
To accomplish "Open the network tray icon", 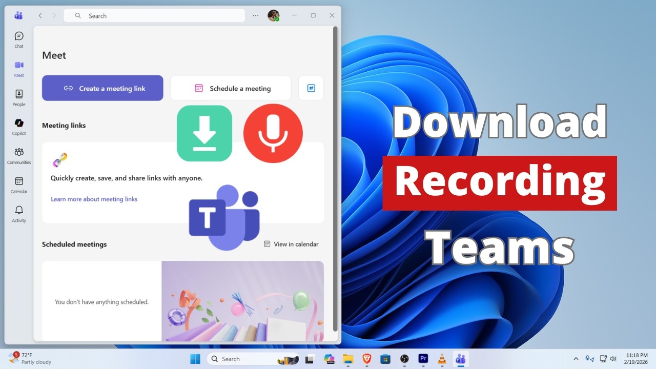I will click(x=603, y=359).
